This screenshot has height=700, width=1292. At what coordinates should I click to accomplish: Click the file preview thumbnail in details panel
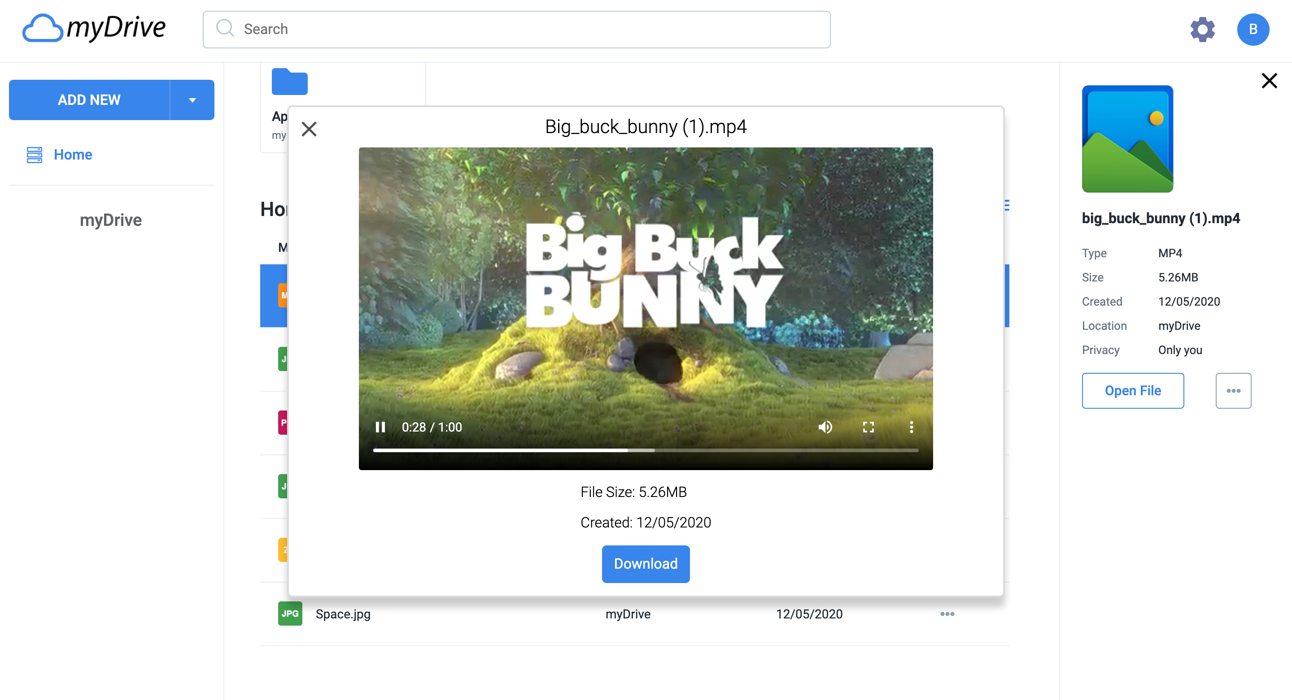click(1127, 139)
